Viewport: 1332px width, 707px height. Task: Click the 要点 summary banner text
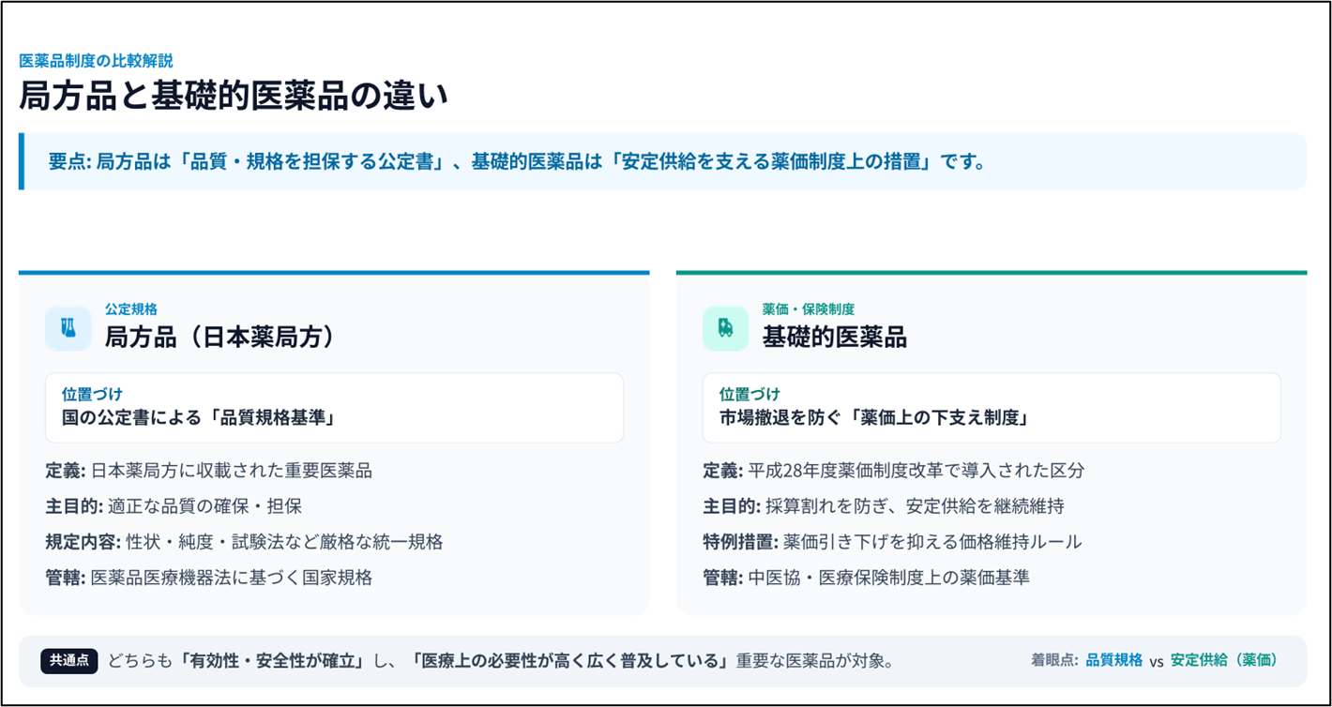point(517,161)
